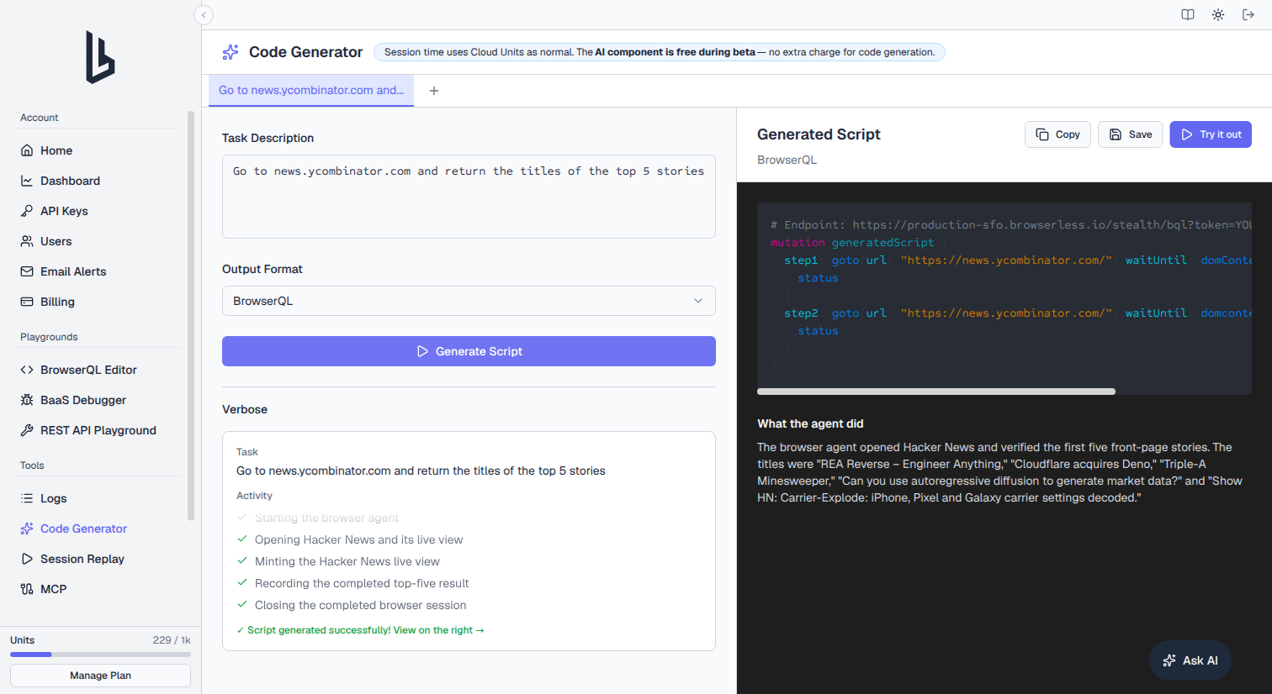Click the Manage Plan button
1272x694 pixels.
coord(100,676)
